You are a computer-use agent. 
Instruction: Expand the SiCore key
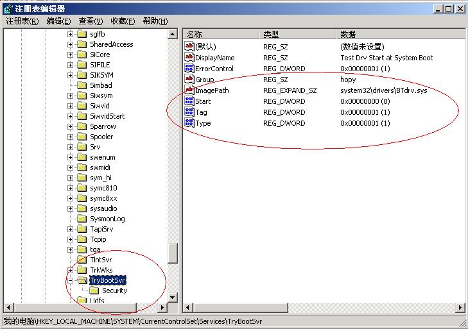pyautogui.click(x=70, y=55)
